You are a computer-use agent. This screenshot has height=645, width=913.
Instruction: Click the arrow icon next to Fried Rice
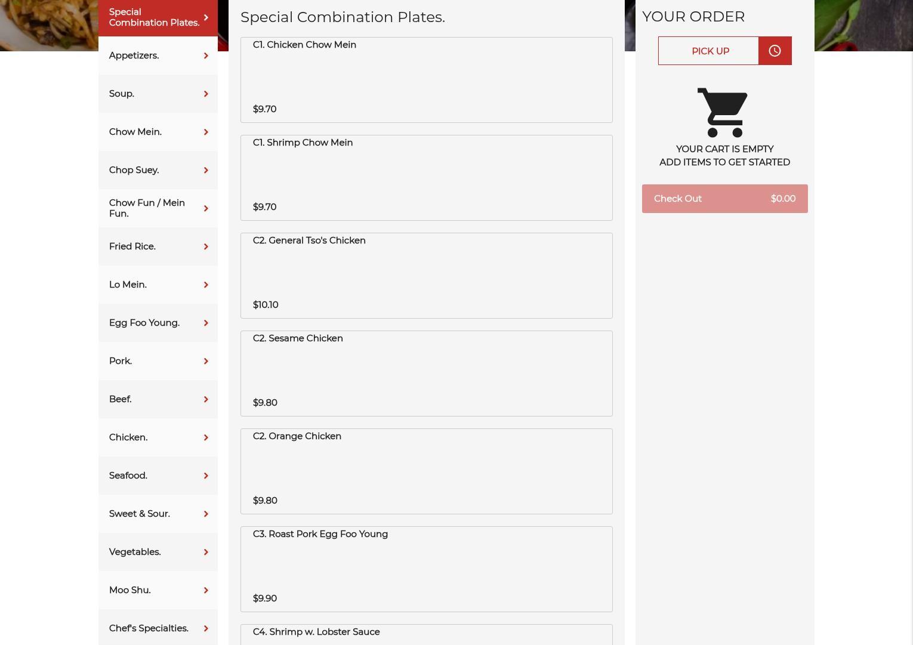(x=206, y=246)
